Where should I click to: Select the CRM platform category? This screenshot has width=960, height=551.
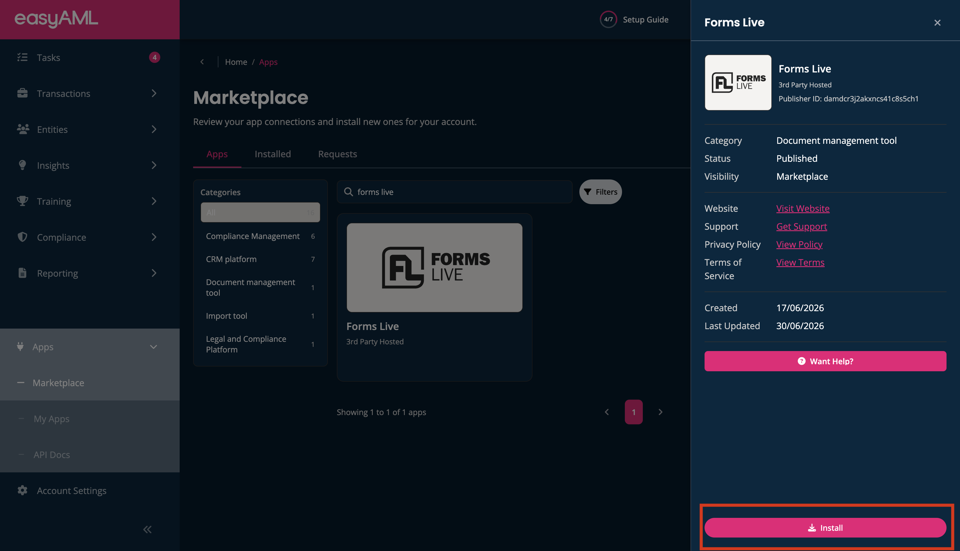260,259
